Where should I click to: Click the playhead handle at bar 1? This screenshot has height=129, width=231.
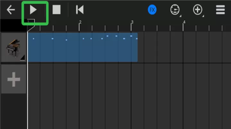(x=30, y=22)
